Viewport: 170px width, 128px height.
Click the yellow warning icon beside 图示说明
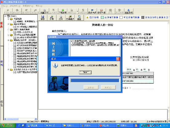point(87,17)
